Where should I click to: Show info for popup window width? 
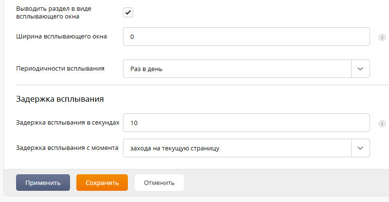coord(382,37)
